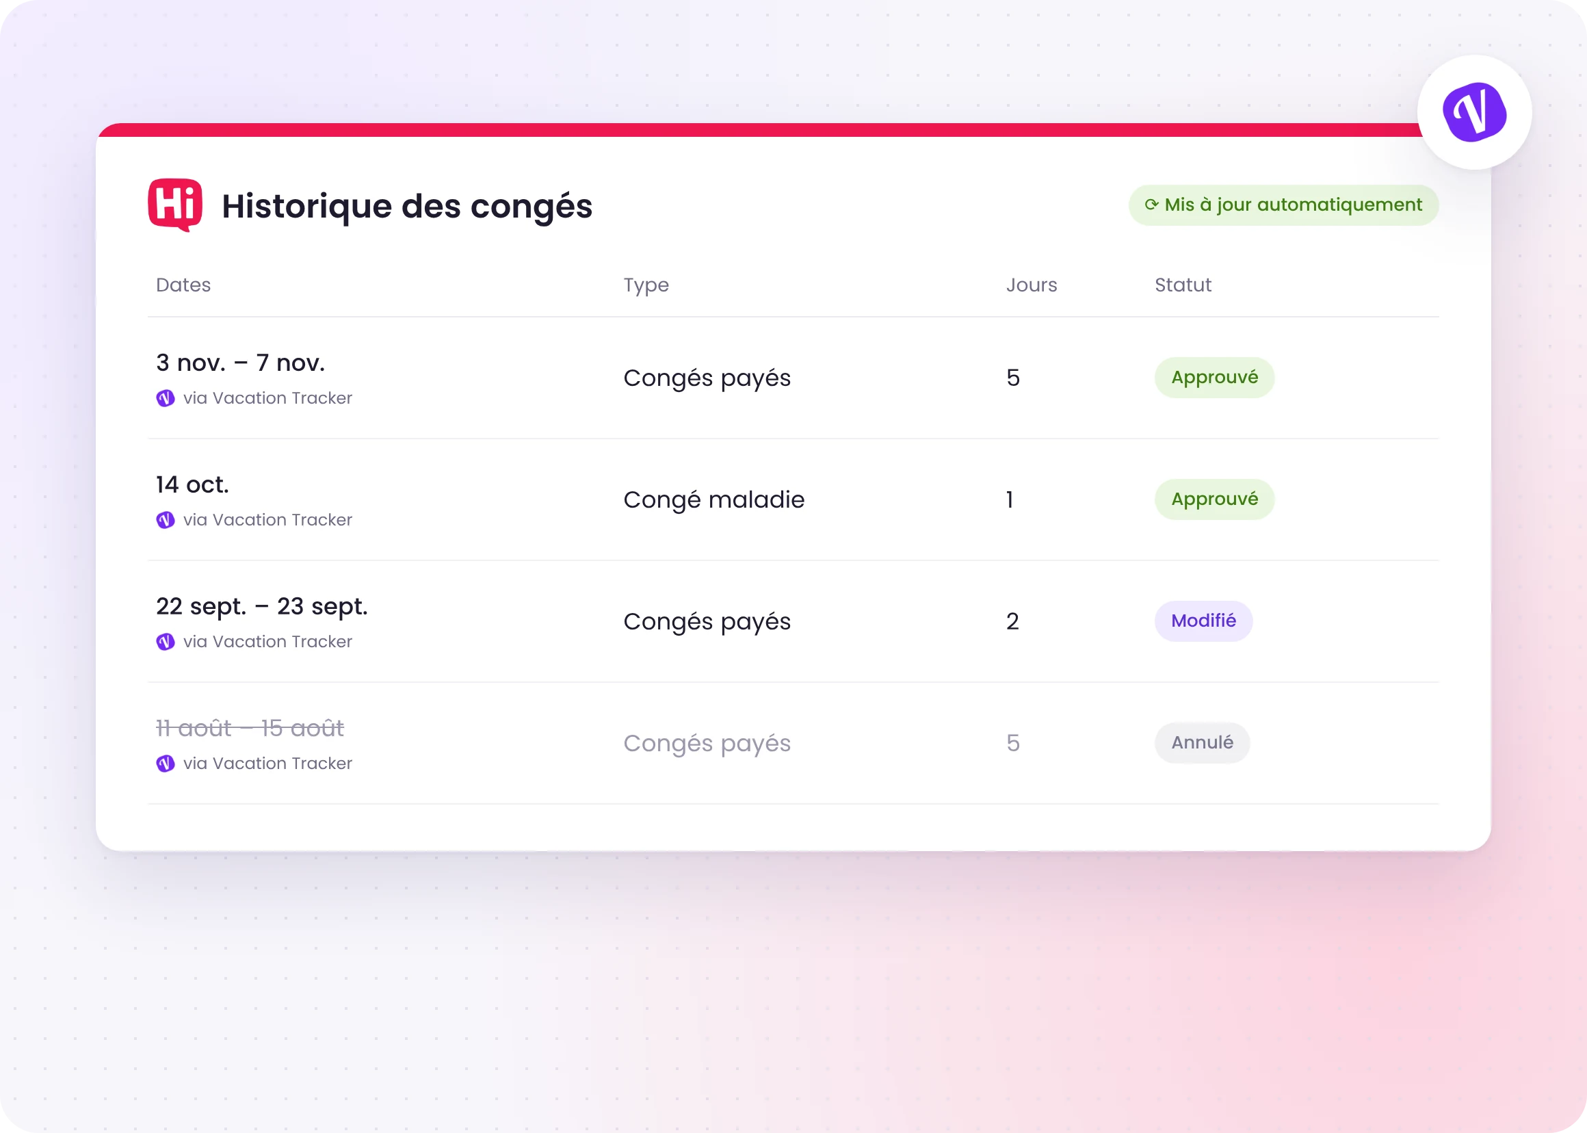
Task: Click the '5' days value for 3 nov.
Action: [x=1013, y=378]
